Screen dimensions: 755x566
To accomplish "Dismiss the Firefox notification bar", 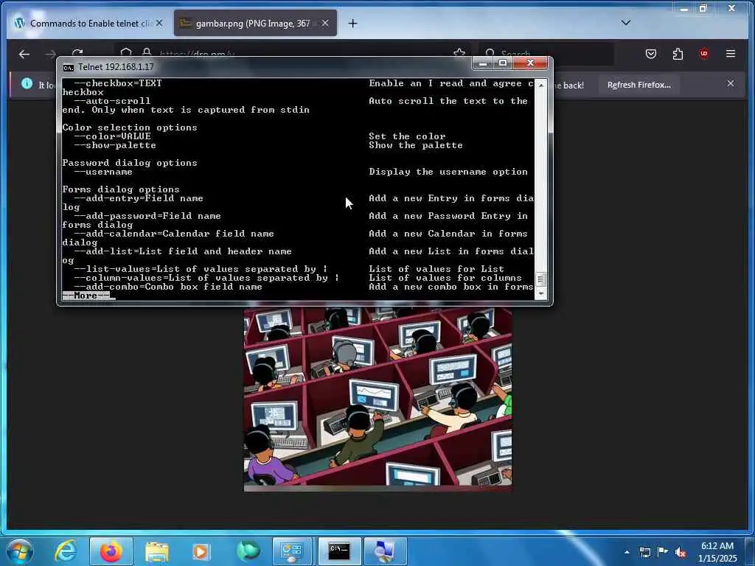I will (x=731, y=84).
